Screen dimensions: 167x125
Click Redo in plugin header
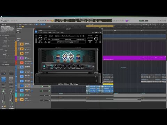(62, 33)
